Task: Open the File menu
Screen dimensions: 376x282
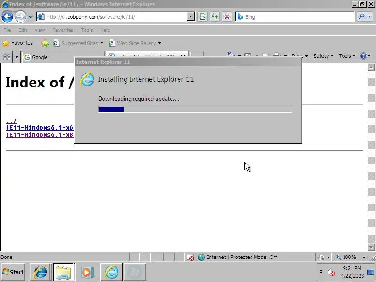Action: pos(7,30)
